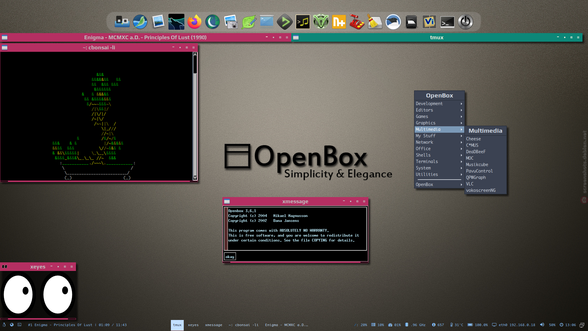Expand the Shells submenu arrow
This screenshot has height=331, width=588.
point(462,155)
